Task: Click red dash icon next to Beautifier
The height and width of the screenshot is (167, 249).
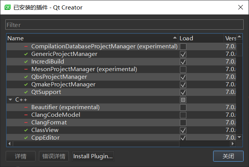Action: point(26,107)
